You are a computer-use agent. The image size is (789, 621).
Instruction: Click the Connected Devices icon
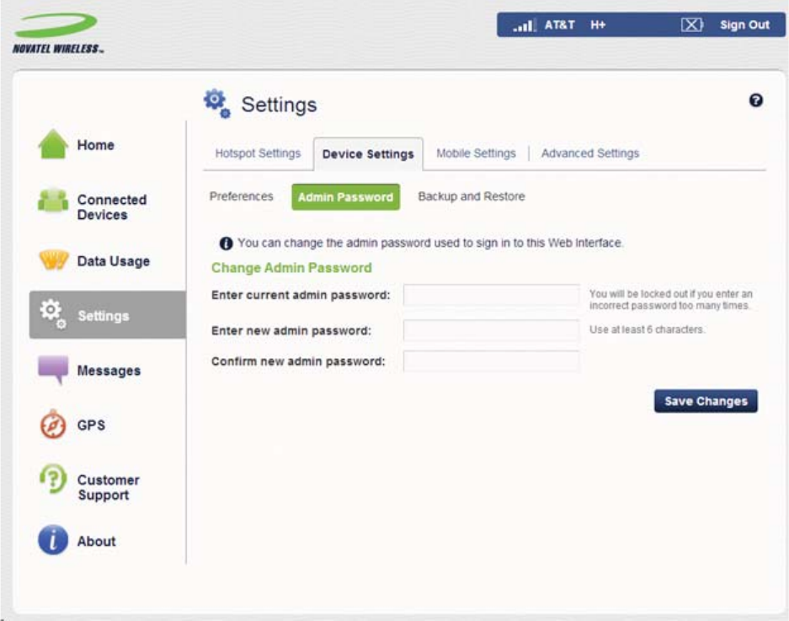click(x=53, y=200)
